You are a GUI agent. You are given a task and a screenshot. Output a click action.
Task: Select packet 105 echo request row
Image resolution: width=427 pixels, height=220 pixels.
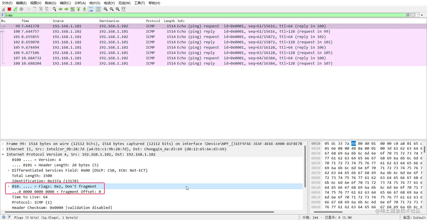pos(213,47)
